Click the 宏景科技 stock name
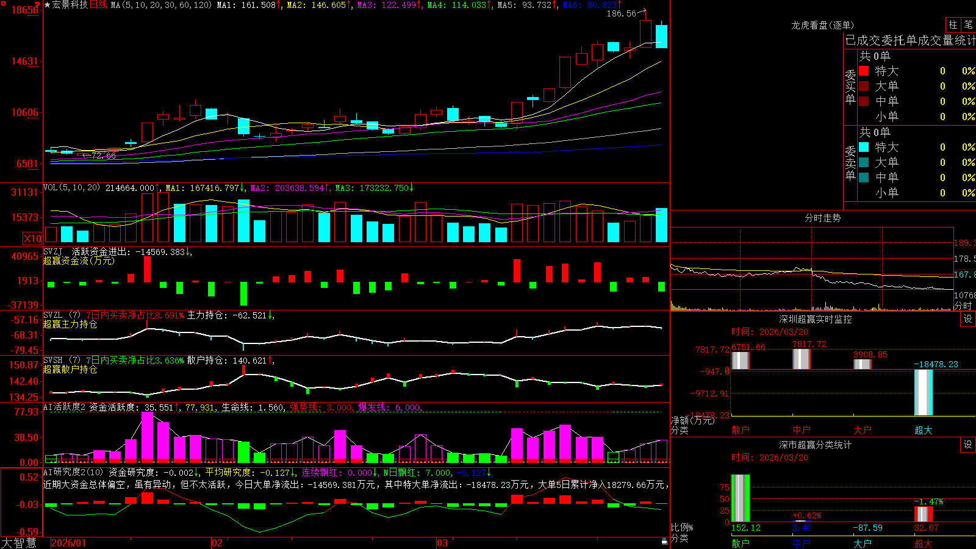This screenshot has height=549, width=976. click(70, 5)
